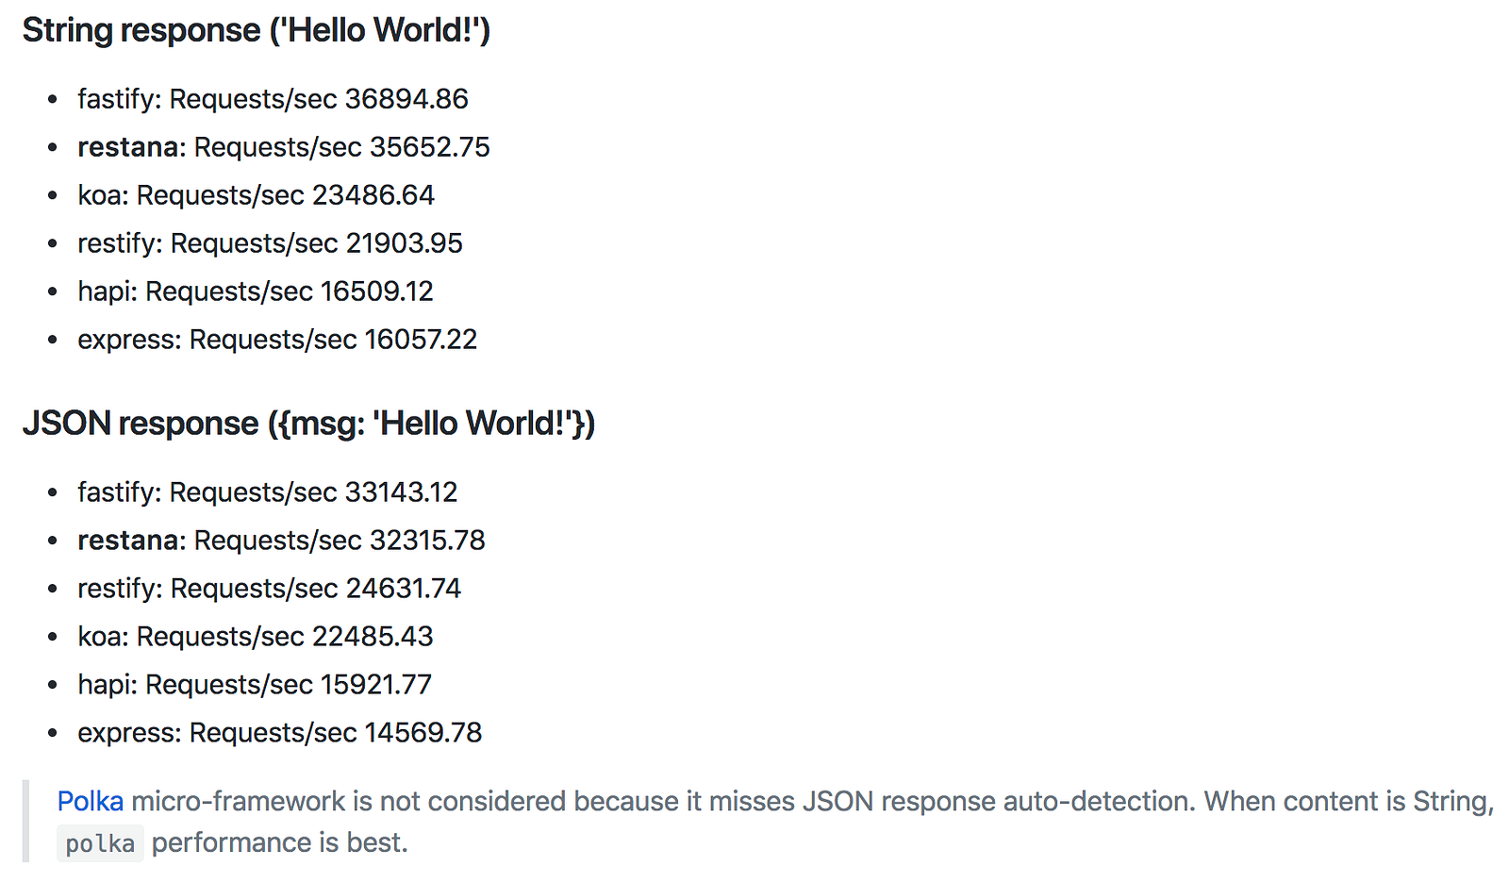Pick the hapi 16509.12 list entry
Viewport: 1509px width, 883px height.
click(255, 292)
